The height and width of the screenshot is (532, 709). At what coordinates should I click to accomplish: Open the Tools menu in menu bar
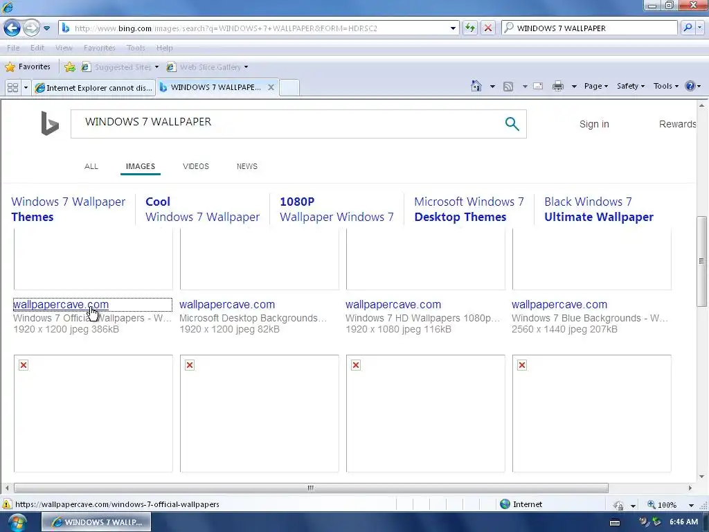coord(136,48)
